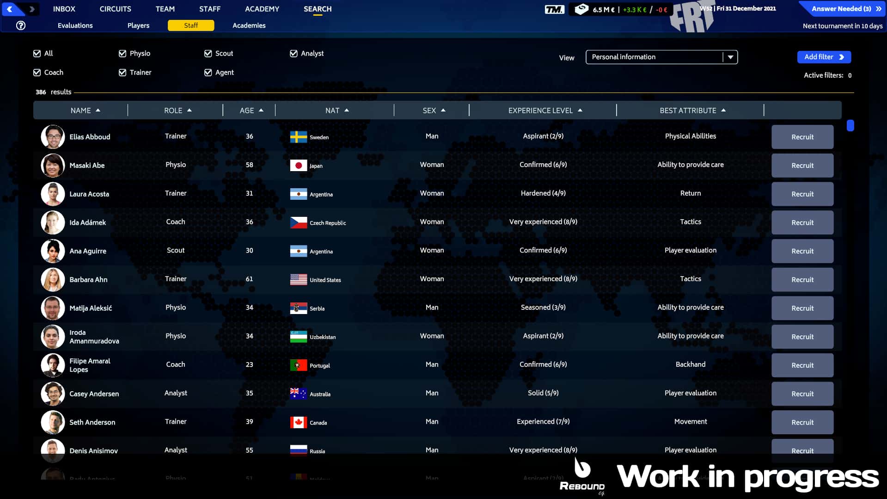Click the Sweden flag next to Elias Abboud
Image resolution: width=887 pixels, height=499 pixels.
click(x=298, y=137)
